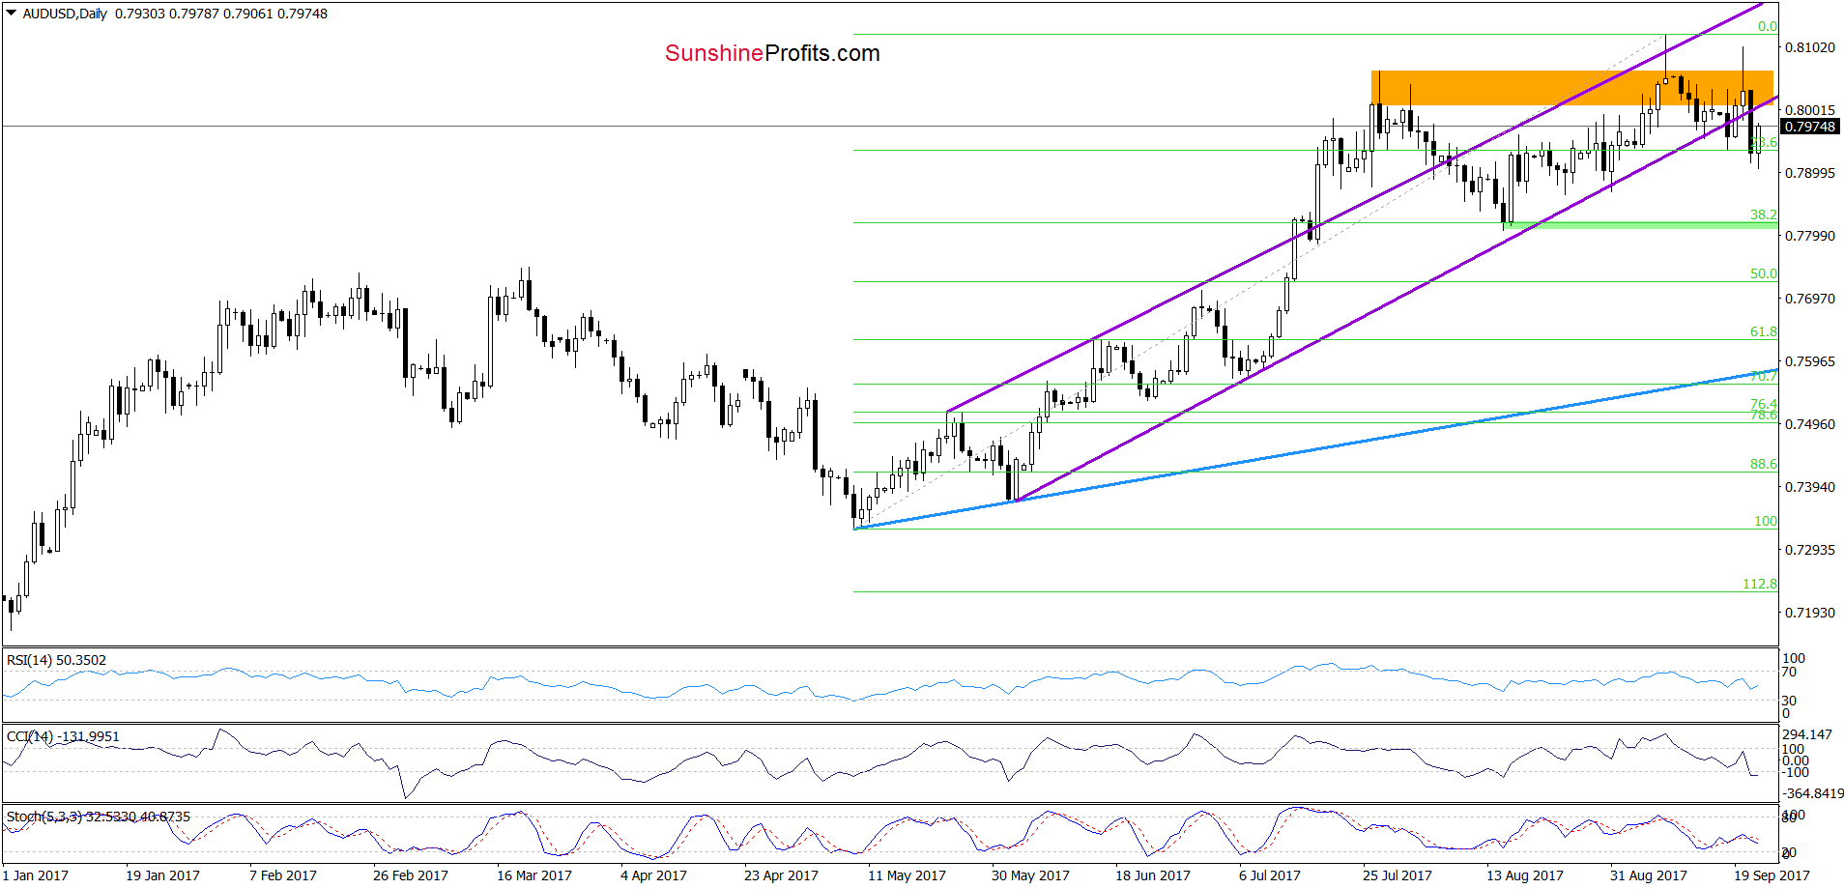Click the 61.8 Fibonacci level label
The image size is (1844, 889).
point(1763,331)
